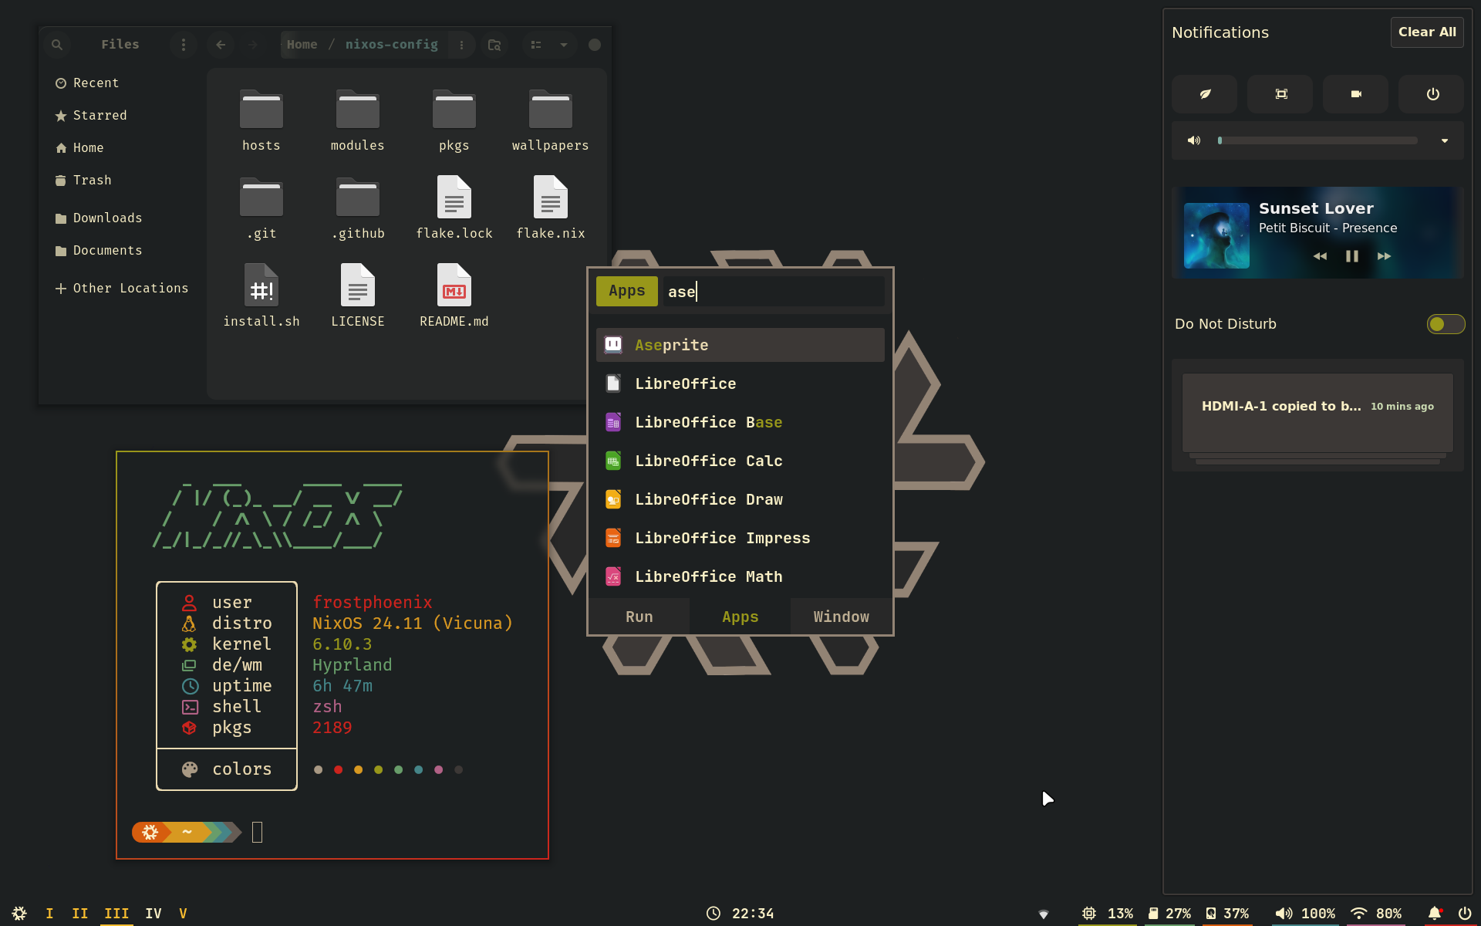Click the leaf power-saver icon
Viewport: 1481px width, 926px height.
pyautogui.click(x=1205, y=94)
